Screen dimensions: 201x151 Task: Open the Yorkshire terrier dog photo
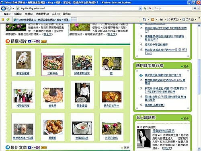coord(23,129)
